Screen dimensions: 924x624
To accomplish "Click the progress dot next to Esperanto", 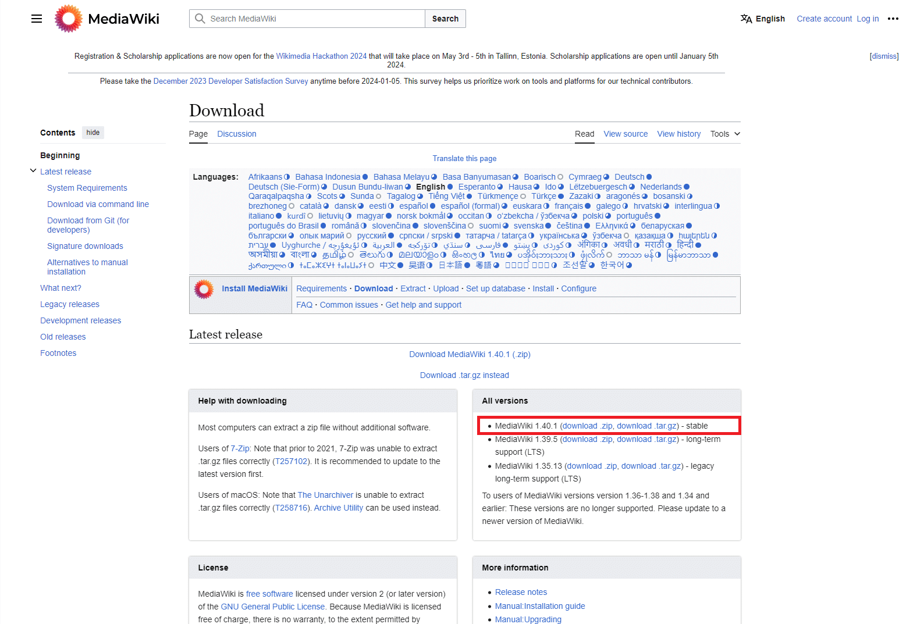I will click(x=500, y=187).
